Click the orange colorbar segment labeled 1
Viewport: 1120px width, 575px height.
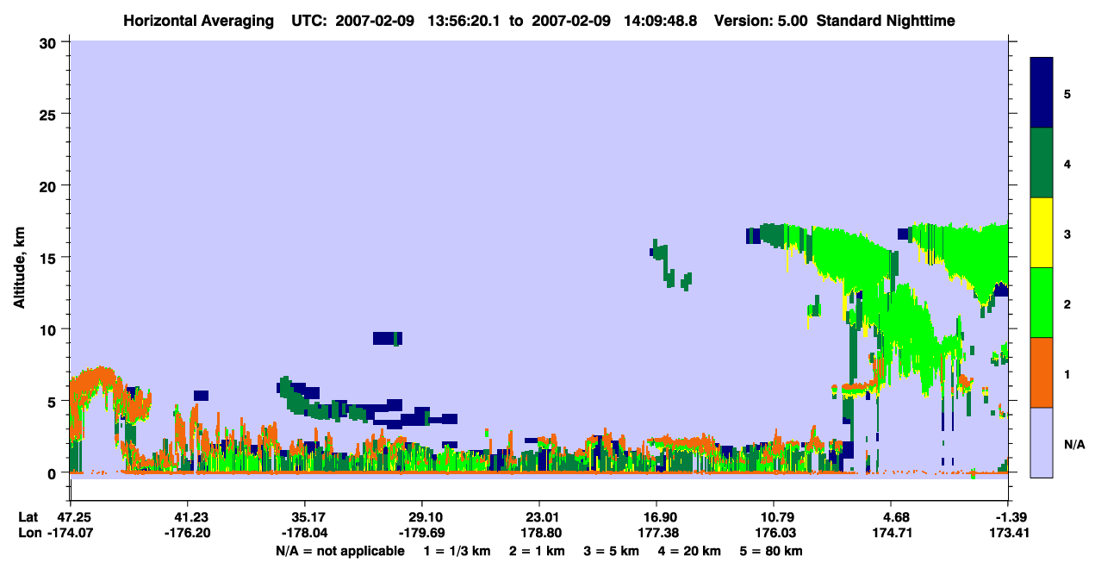pos(1042,372)
